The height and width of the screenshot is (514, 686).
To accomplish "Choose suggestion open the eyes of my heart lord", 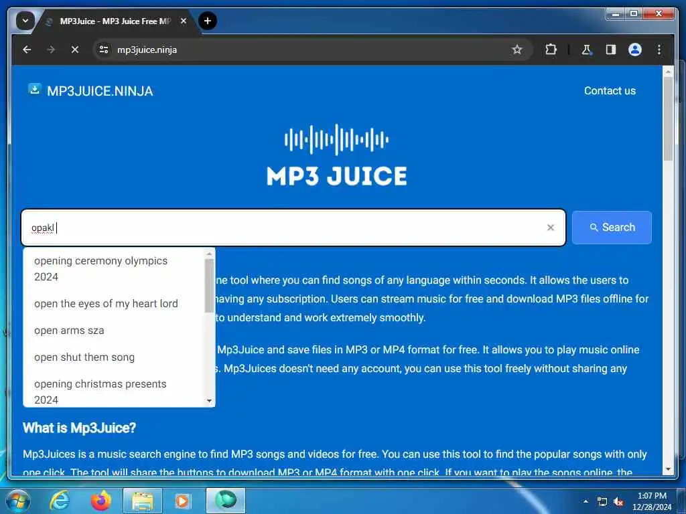I will pyautogui.click(x=113, y=304).
